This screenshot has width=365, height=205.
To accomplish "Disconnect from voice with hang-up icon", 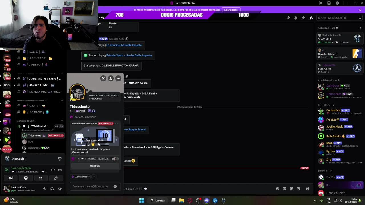I will click(x=60, y=170).
